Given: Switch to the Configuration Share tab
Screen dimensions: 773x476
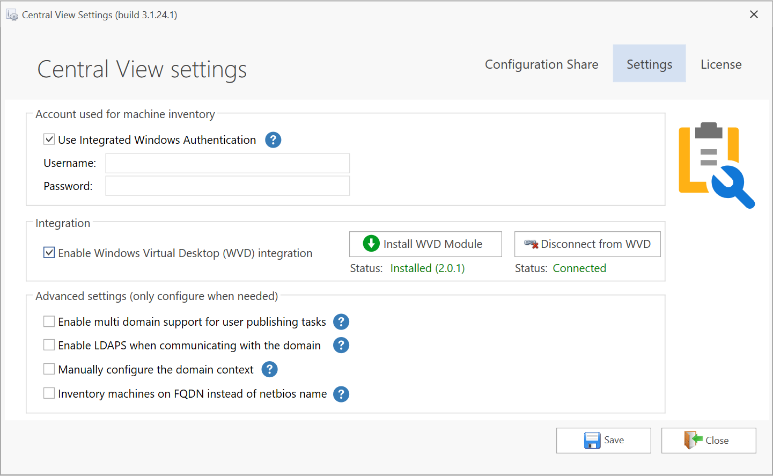Looking at the screenshot, I should click(541, 64).
